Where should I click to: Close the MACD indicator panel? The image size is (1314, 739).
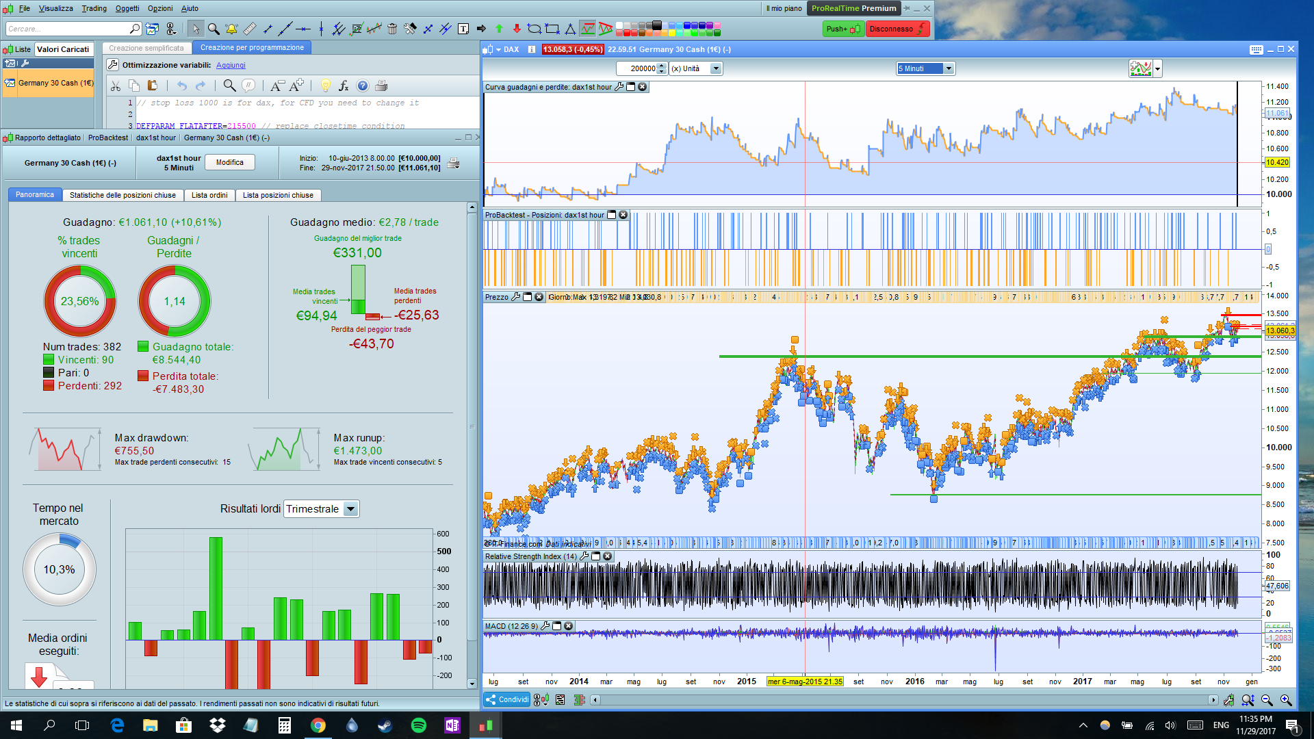(568, 626)
